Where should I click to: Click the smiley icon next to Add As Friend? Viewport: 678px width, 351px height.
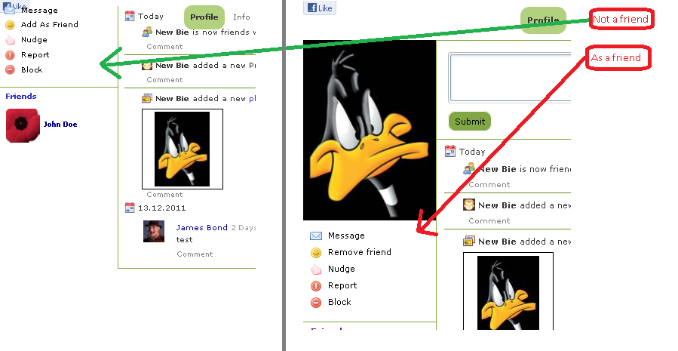pyautogui.click(x=10, y=25)
